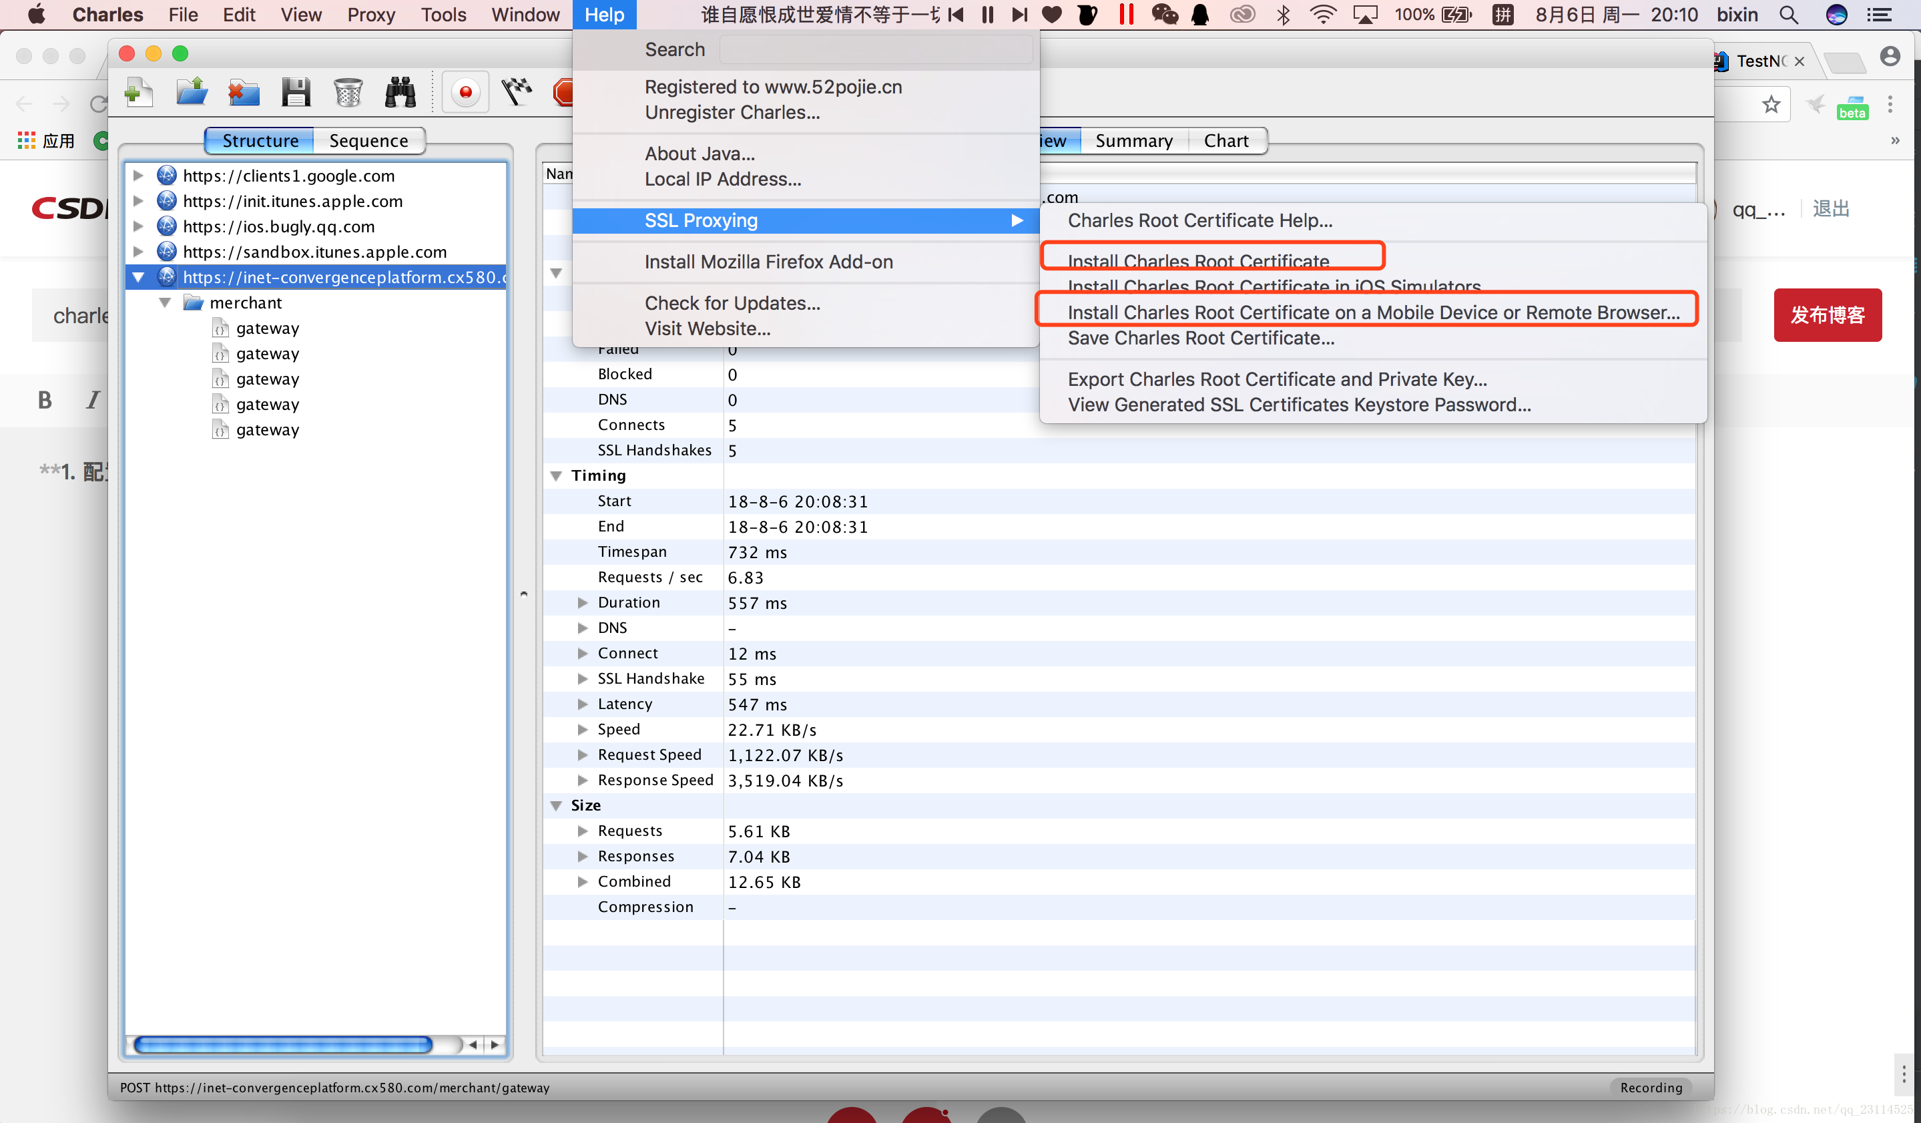
Task: Click the merchant folder icon in the tree
Action: (194, 302)
